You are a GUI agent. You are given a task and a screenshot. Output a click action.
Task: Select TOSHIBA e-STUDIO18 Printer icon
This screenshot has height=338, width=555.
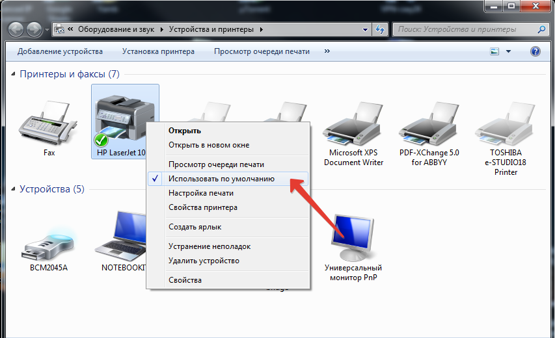point(506,124)
